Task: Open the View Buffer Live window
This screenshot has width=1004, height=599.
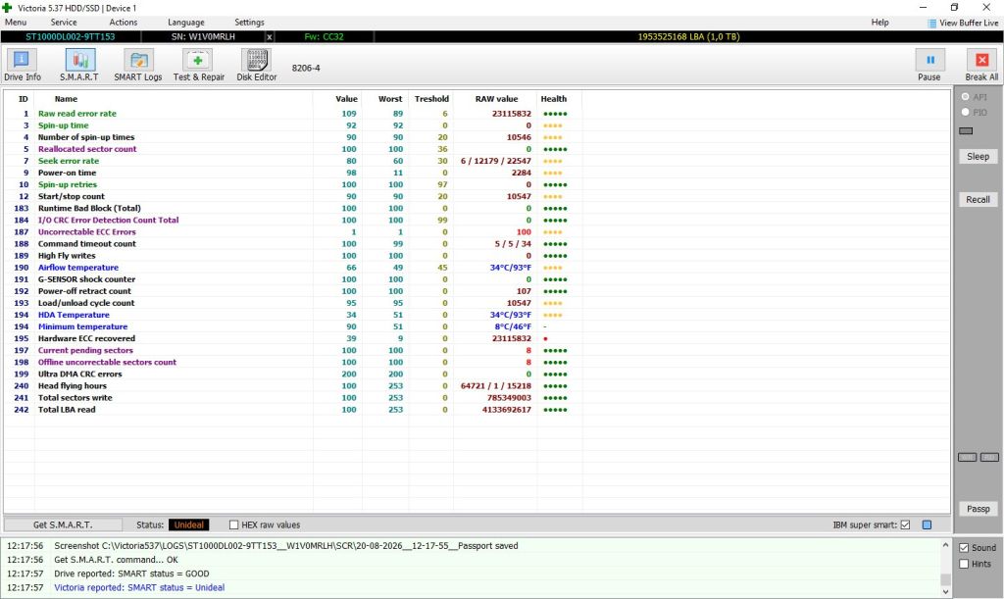Action: (x=963, y=24)
